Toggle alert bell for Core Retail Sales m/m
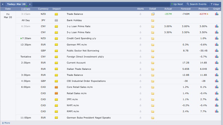223x125 pixels. pyautogui.click(x=141, y=87)
